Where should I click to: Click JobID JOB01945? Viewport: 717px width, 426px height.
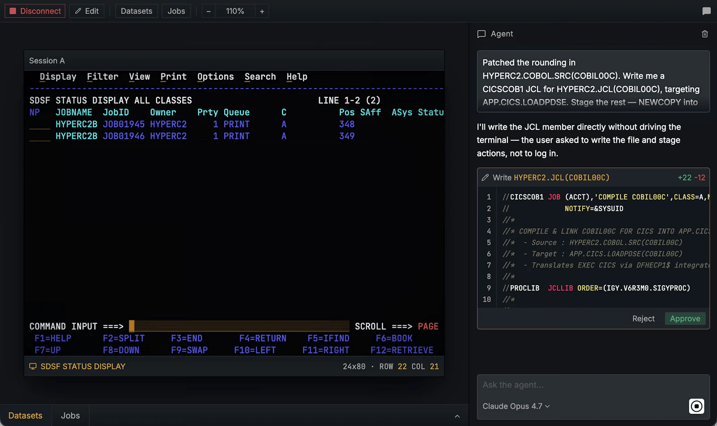124,124
